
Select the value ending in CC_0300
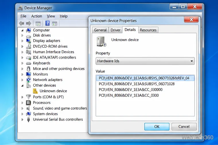pyautogui.click(x=129, y=95)
